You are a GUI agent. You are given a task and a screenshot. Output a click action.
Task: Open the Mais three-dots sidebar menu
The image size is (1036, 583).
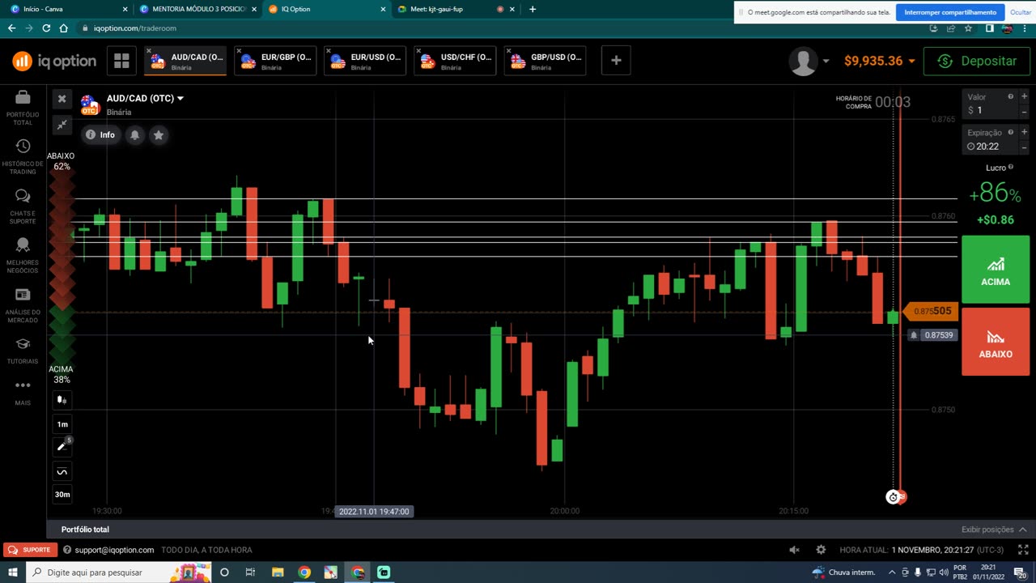[x=23, y=392]
